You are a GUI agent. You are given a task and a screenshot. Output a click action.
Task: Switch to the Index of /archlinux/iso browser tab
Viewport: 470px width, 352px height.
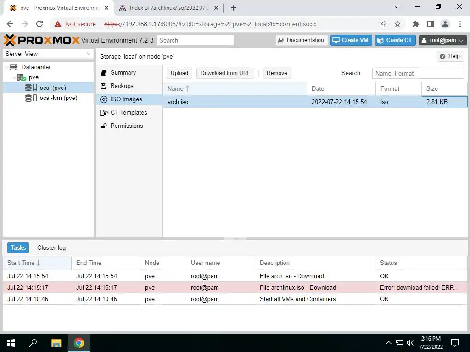pos(169,8)
